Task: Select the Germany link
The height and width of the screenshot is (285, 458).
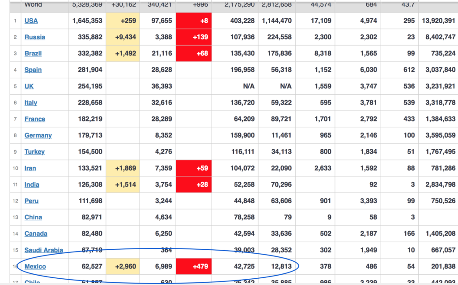Action: (38, 135)
